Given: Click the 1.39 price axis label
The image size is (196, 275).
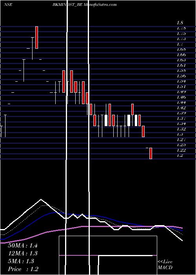Looking at the screenshot, I should [181, 113].
